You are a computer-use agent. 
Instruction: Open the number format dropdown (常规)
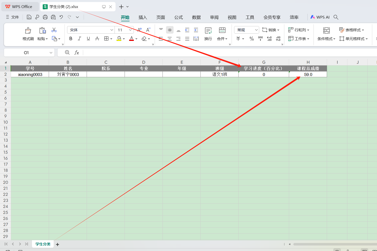click(x=256, y=30)
